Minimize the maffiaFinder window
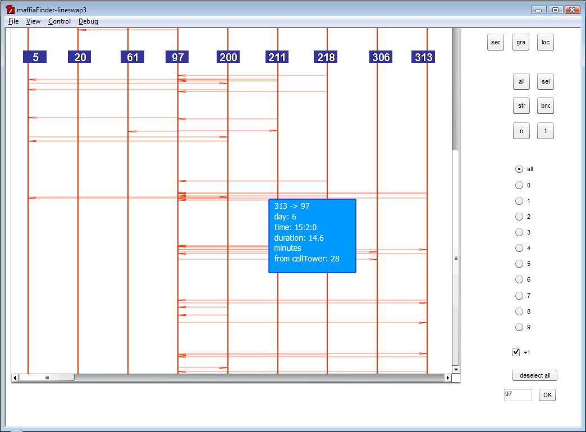The image size is (586, 432). tap(538, 10)
